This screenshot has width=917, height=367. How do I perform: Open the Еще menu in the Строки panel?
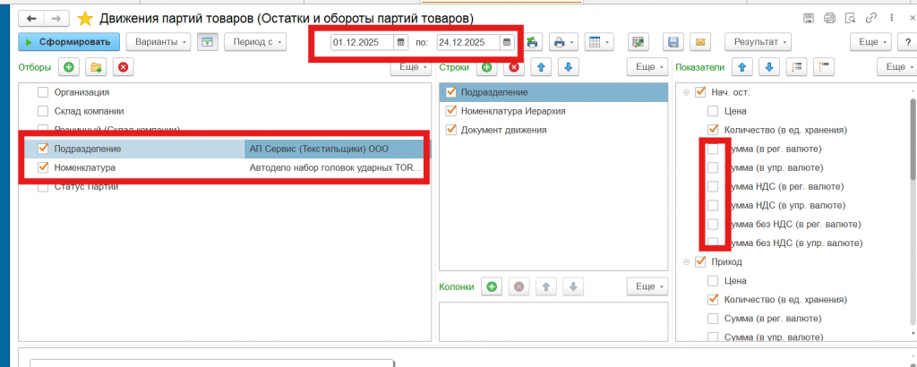650,67
